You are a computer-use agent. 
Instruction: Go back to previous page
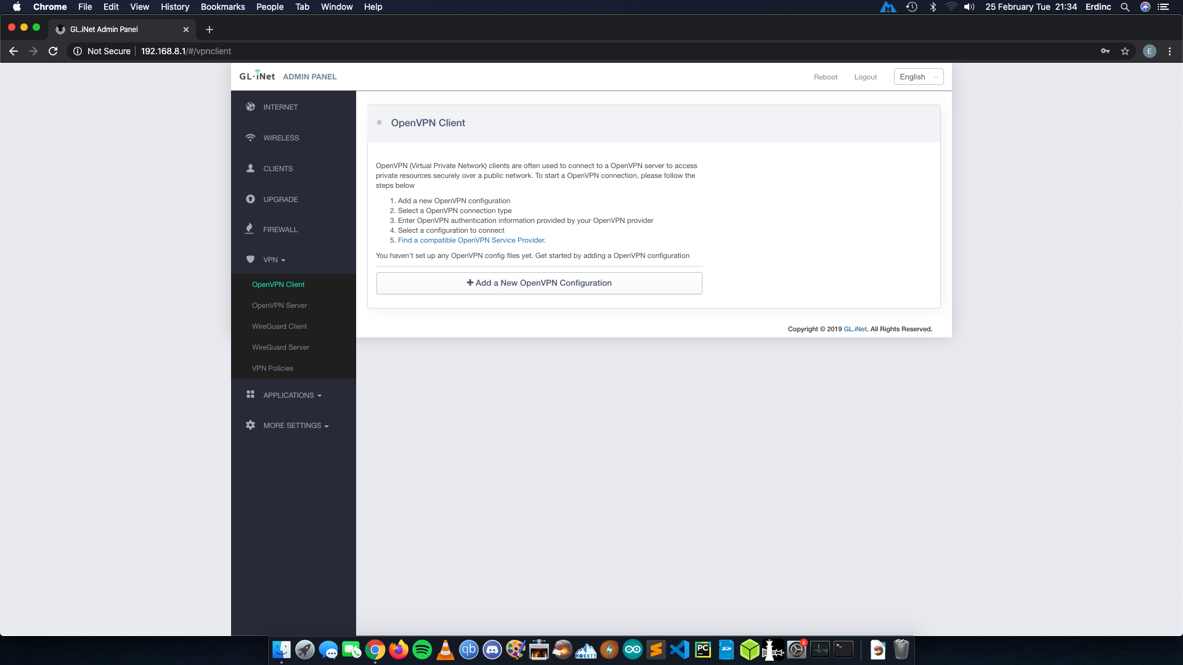click(x=14, y=51)
